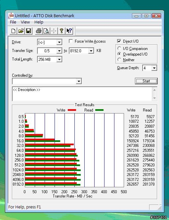This screenshot has height=220, width=169.
Task: Activate the context help arrow-question icon
Action: (69, 31)
